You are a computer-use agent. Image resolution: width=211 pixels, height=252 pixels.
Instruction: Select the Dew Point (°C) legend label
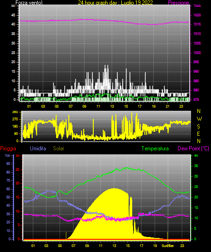[x=193, y=148]
